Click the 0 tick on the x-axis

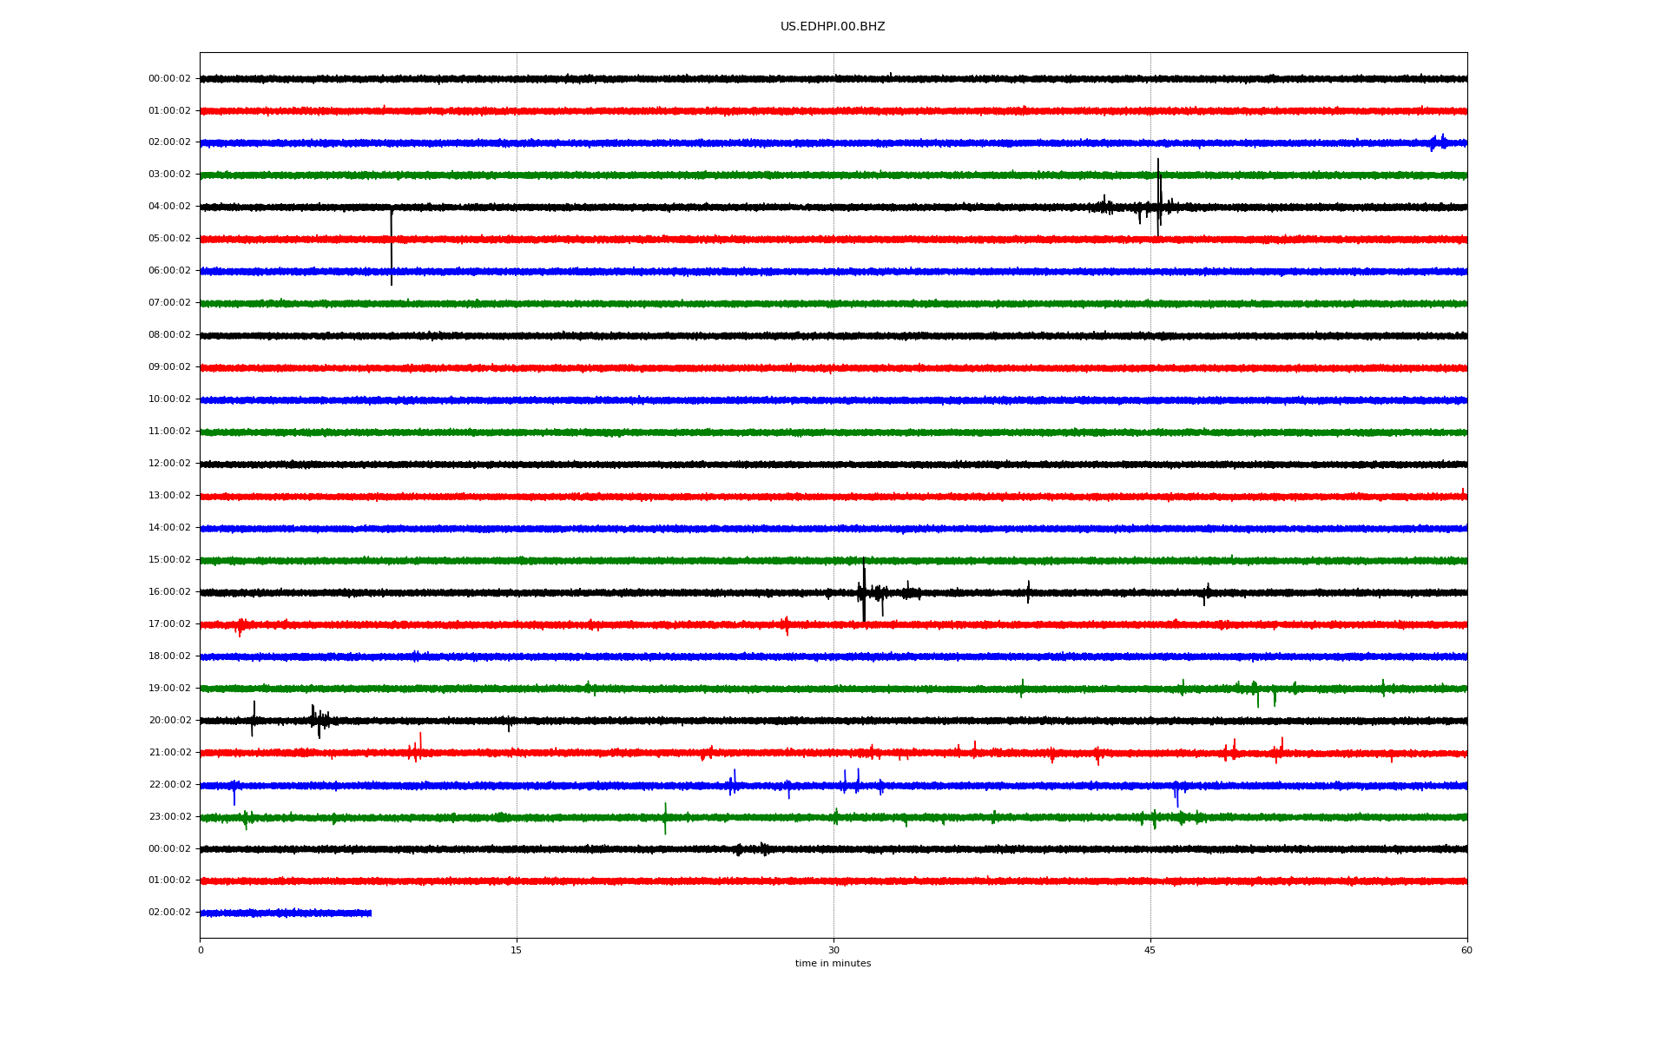pyautogui.click(x=201, y=950)
